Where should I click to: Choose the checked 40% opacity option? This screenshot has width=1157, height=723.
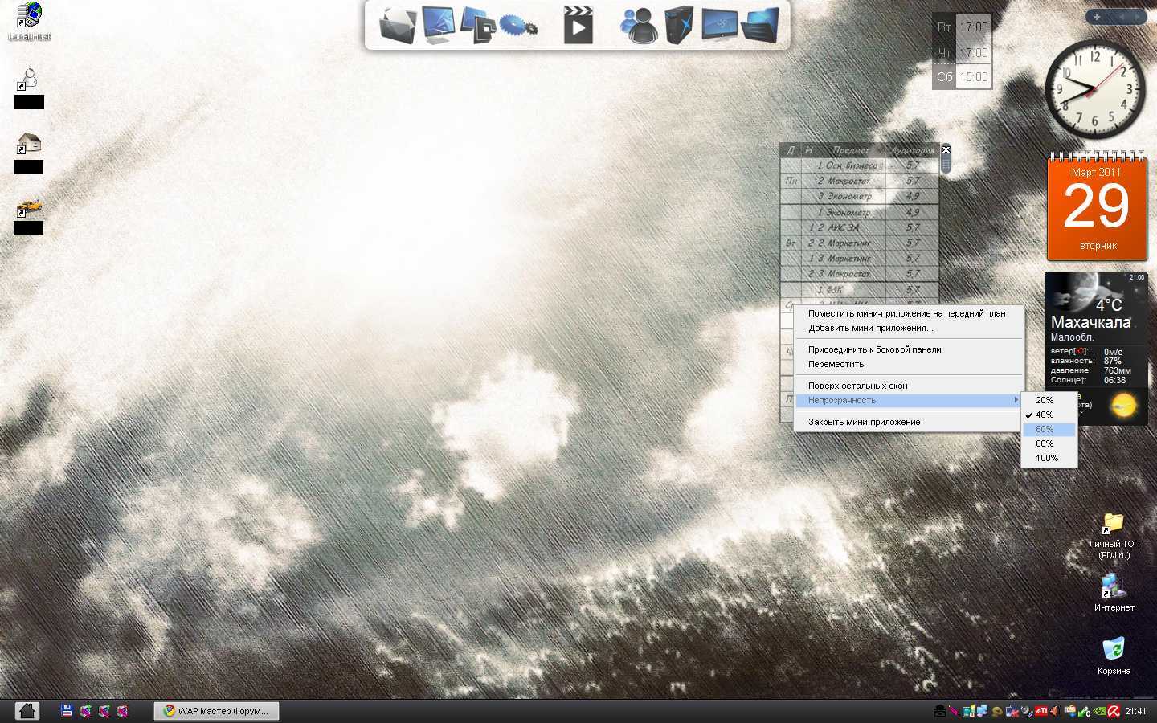pyautogui.click(x=1045, y=415)
